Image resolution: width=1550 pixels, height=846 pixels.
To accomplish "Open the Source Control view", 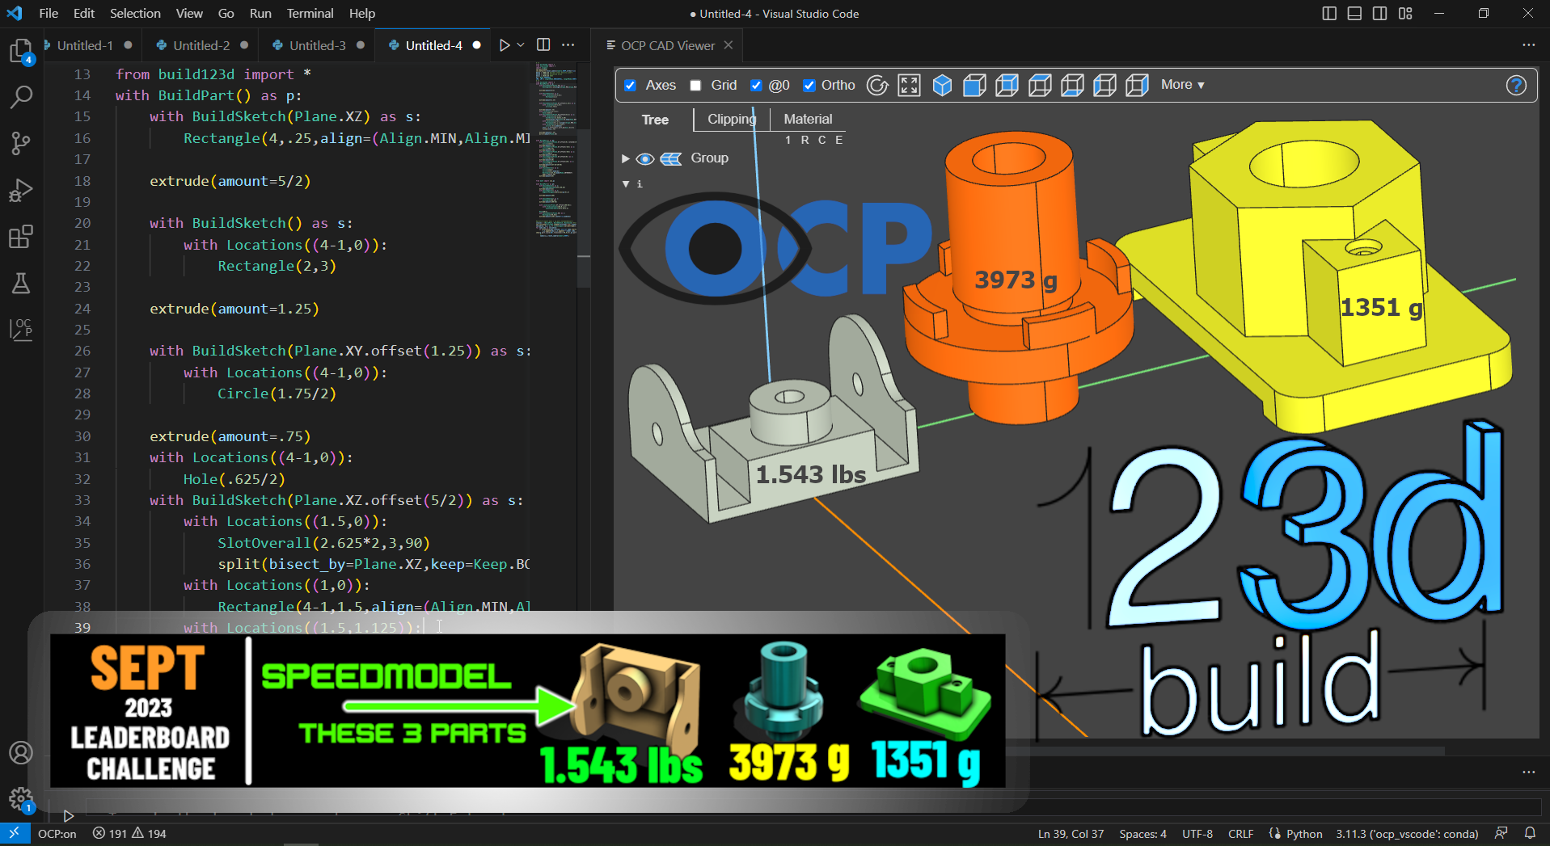I will click(21, 144).
